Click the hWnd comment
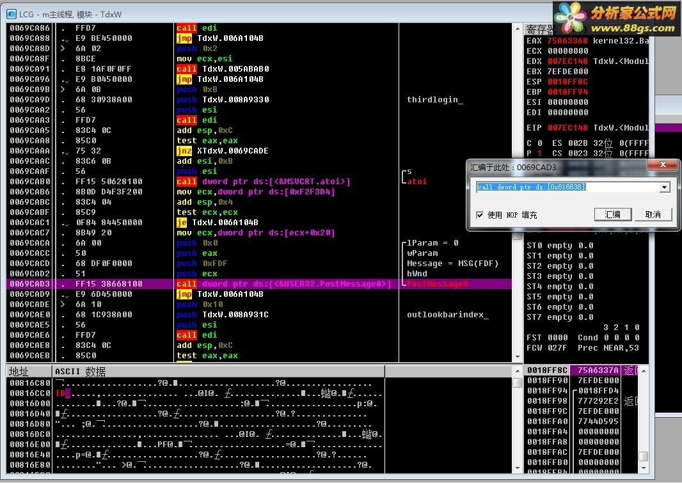The height and width of the screenshot is (483, 682). click(416, 274)
